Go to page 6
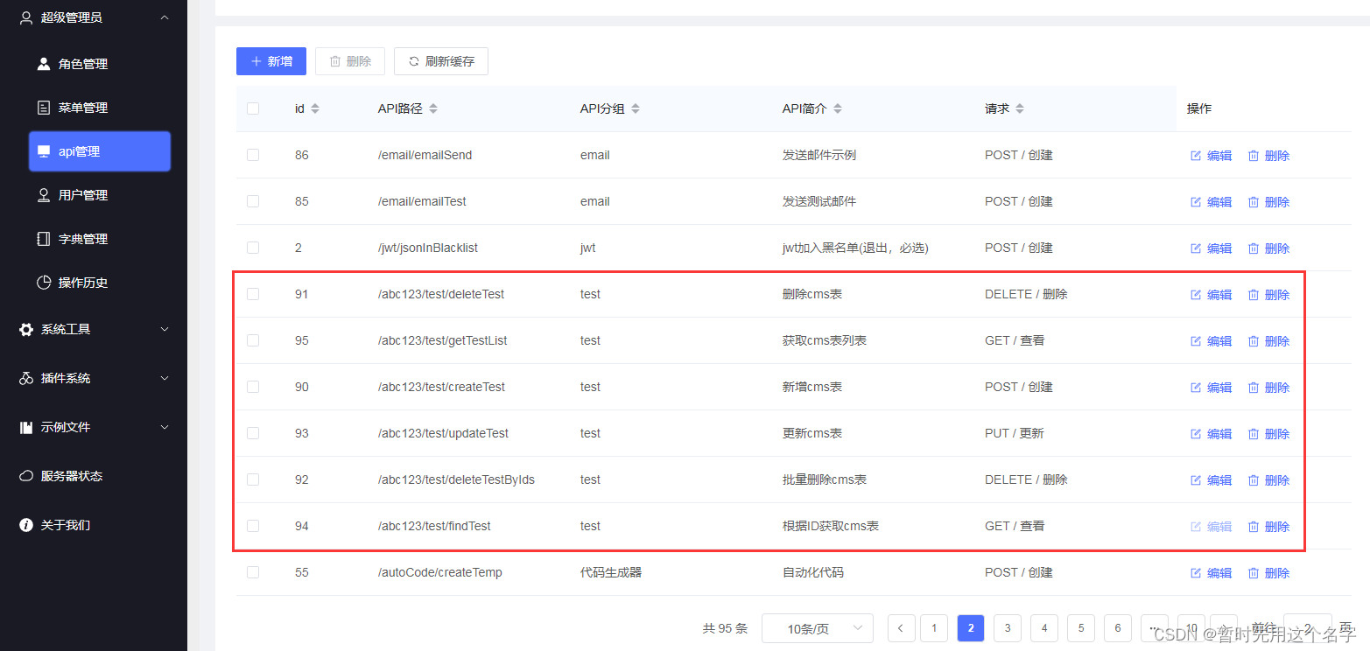Viewport: 1370px width, 651px height. point(1118,628)
